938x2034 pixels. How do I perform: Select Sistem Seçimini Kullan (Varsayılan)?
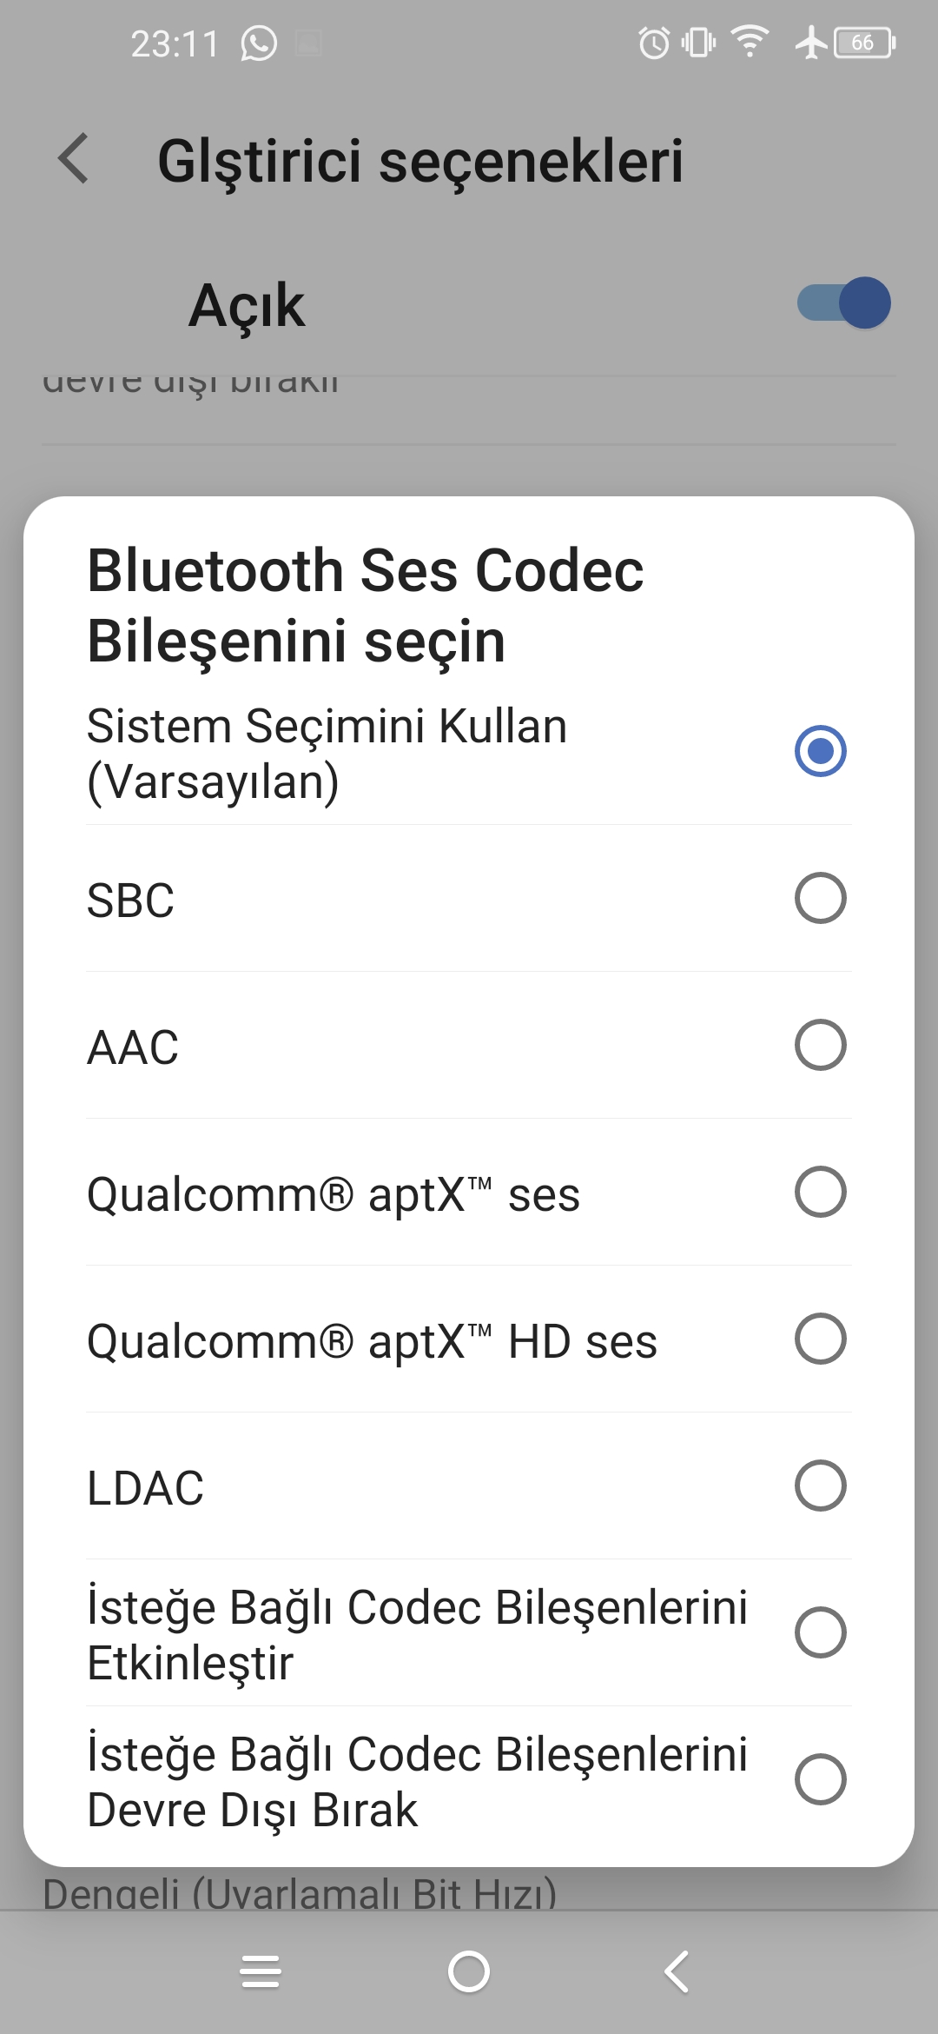pyautogui.click(x=469, y=753)
